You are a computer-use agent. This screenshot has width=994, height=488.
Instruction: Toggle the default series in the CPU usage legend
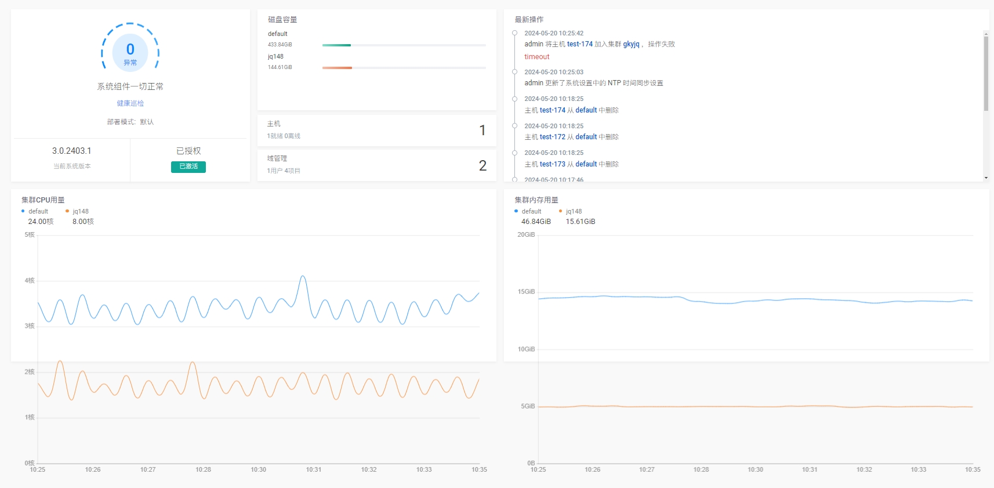point(35,211)
